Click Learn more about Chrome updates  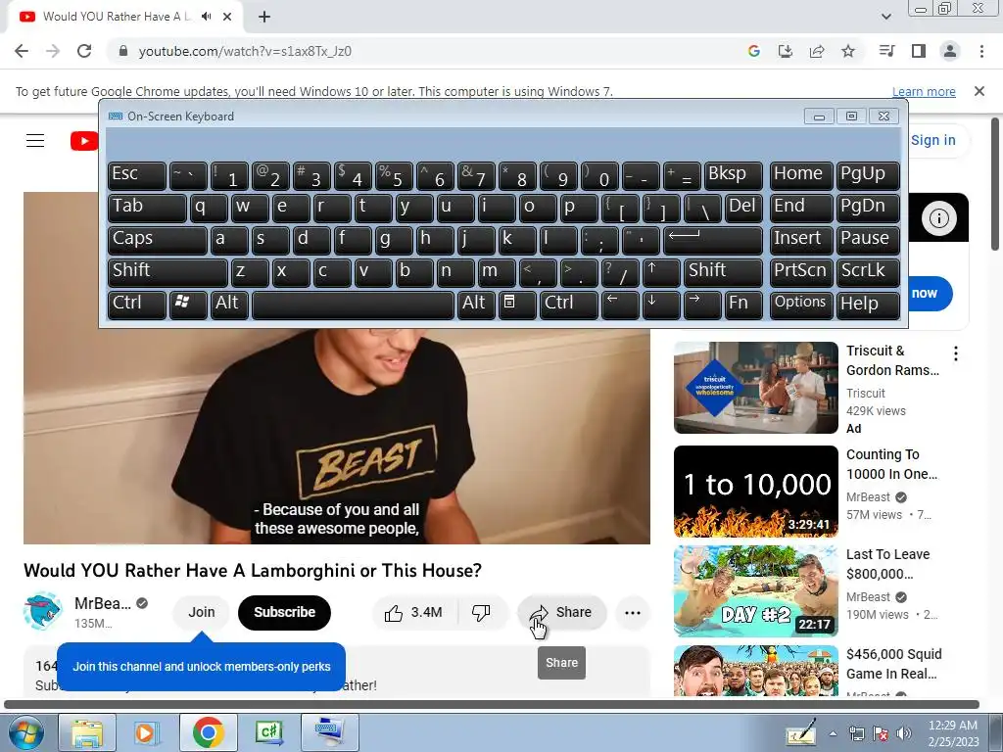[x=924, y=91]
